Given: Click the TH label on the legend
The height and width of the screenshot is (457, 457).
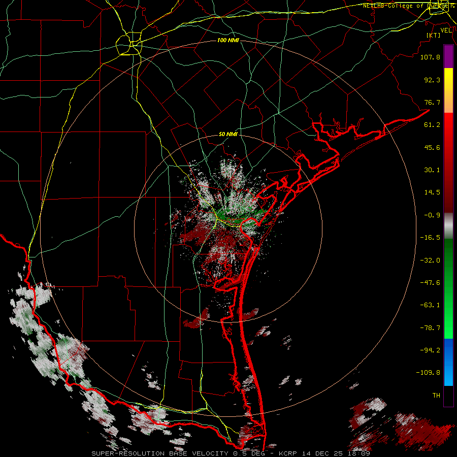Looking at the screenshot, I should [x=436, y=396].
